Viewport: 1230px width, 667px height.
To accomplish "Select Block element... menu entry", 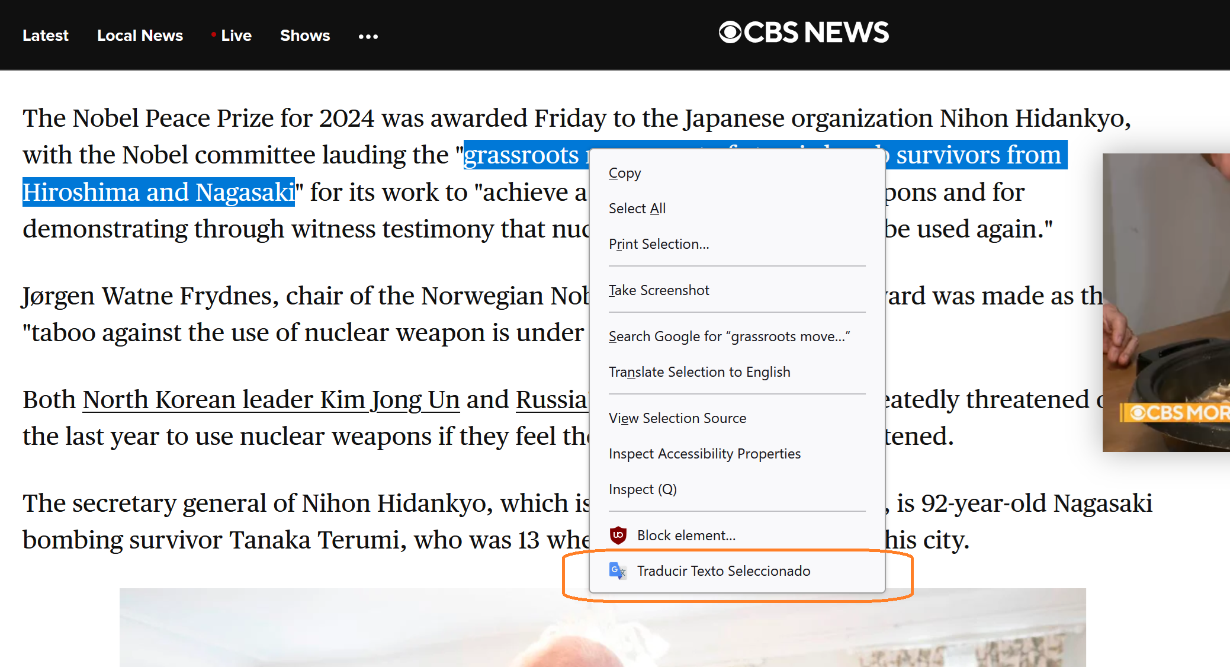I will 737,535.
